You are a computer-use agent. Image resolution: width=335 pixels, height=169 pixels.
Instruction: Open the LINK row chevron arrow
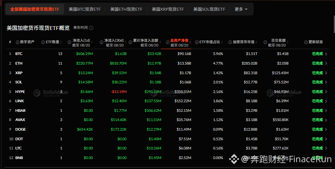(x=326, y=101)
